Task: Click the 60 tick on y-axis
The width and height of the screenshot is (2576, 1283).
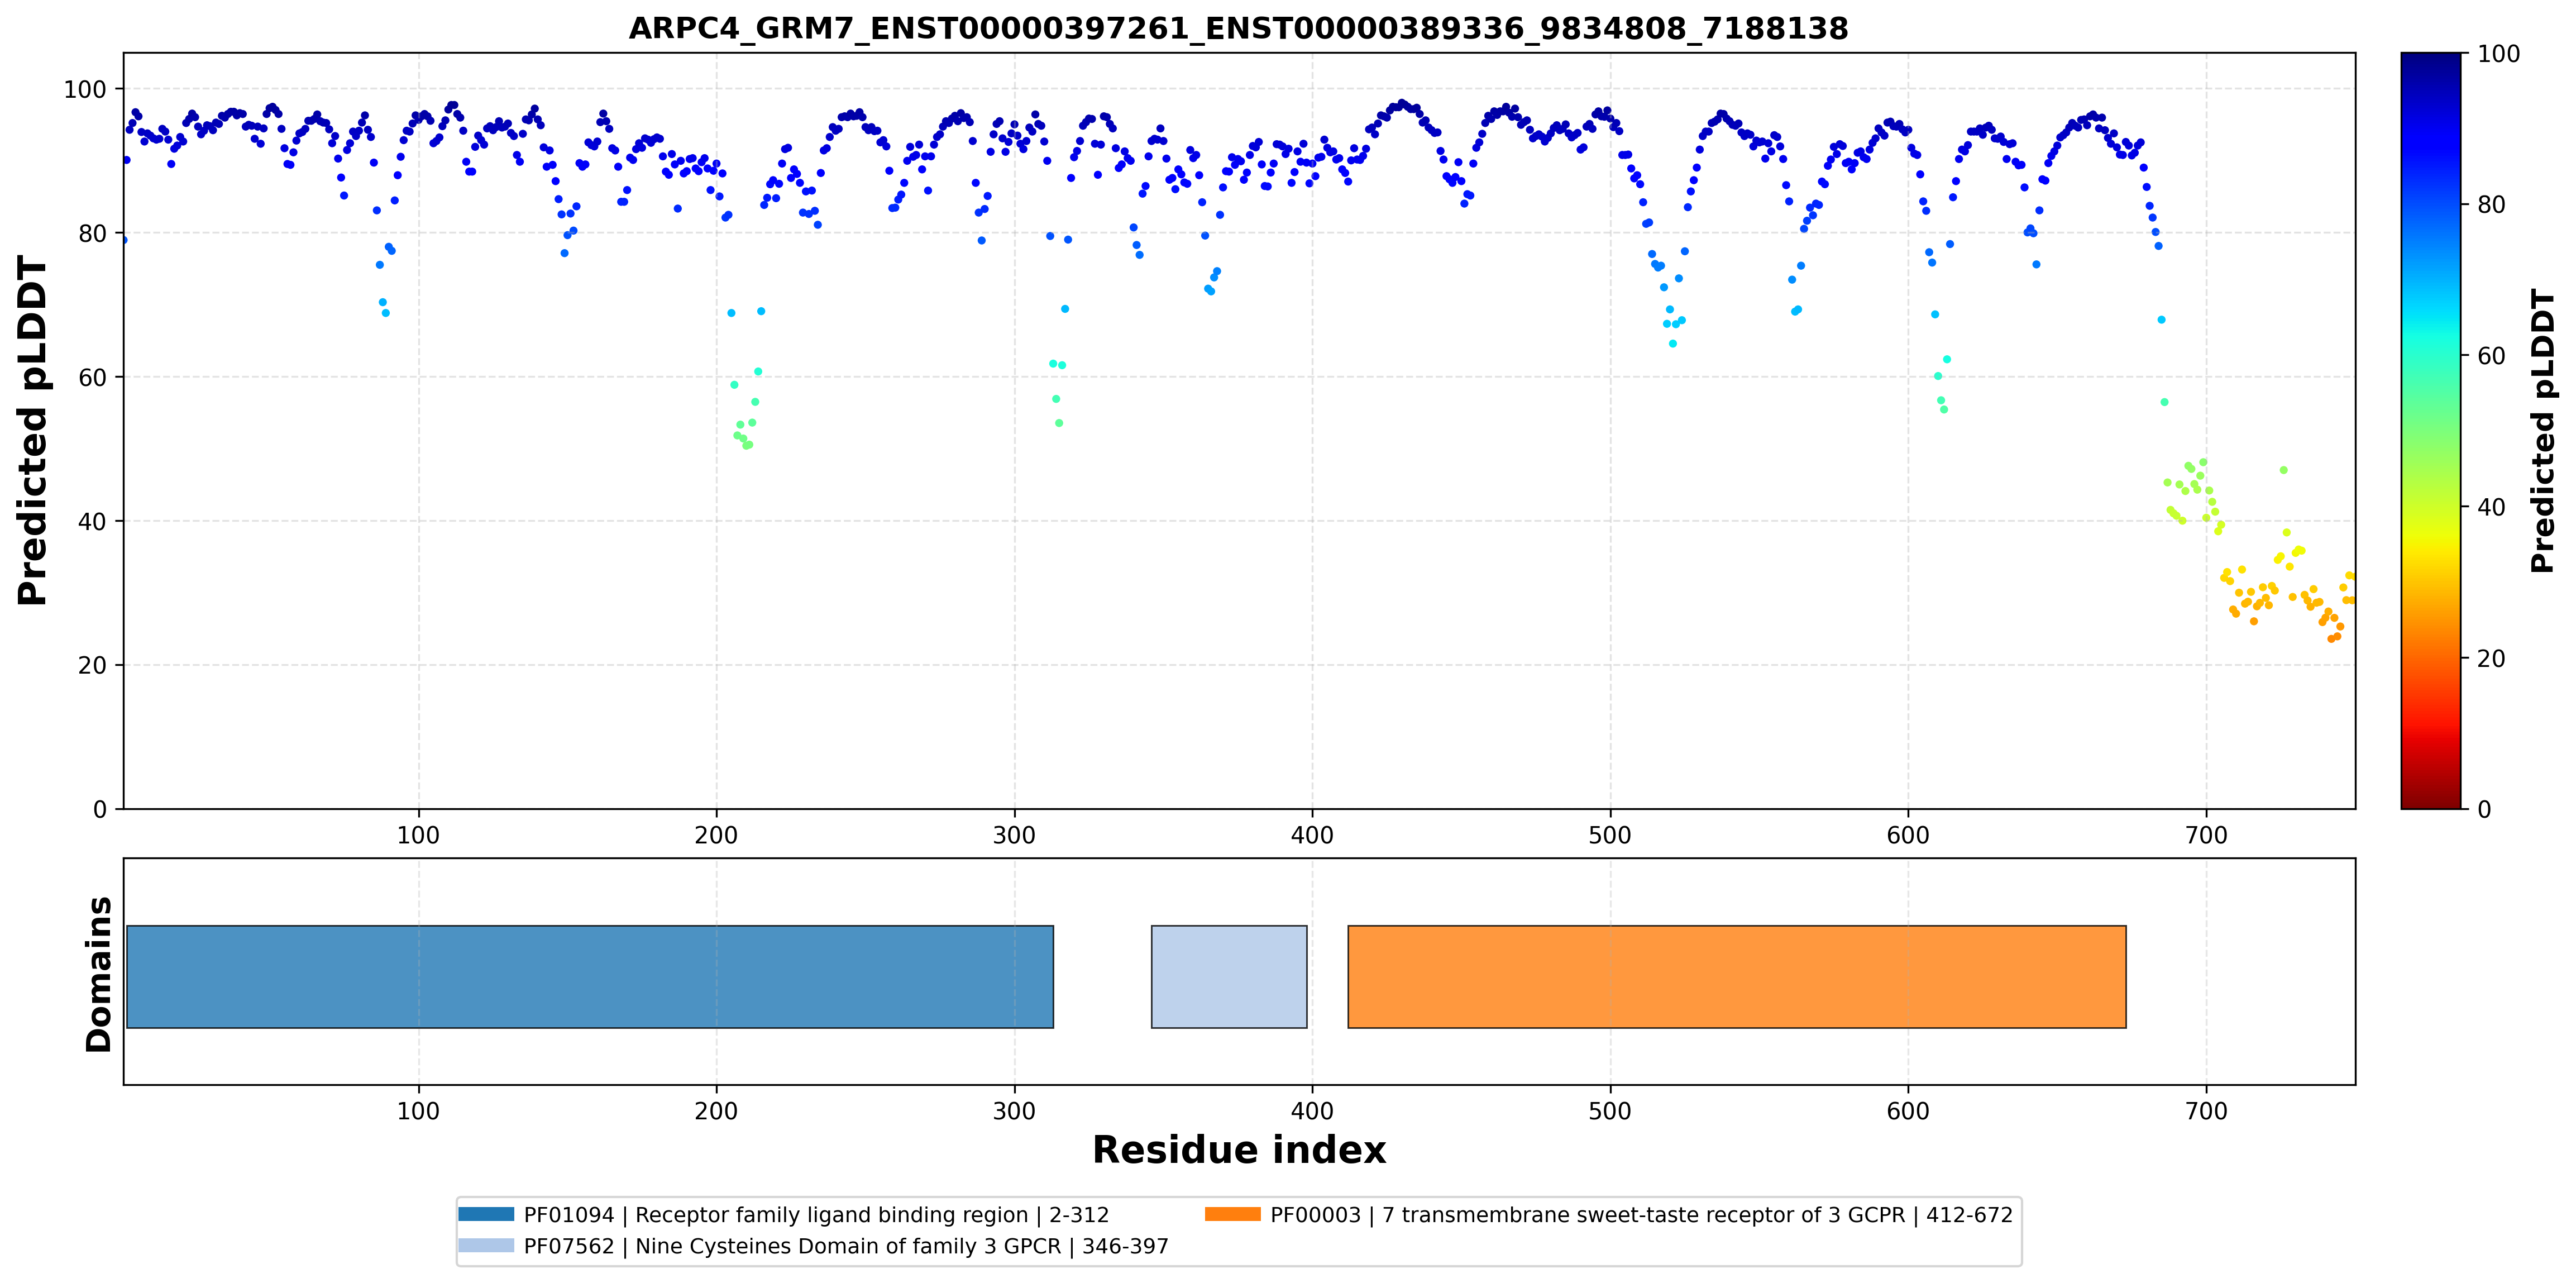Action: (91, 378)
